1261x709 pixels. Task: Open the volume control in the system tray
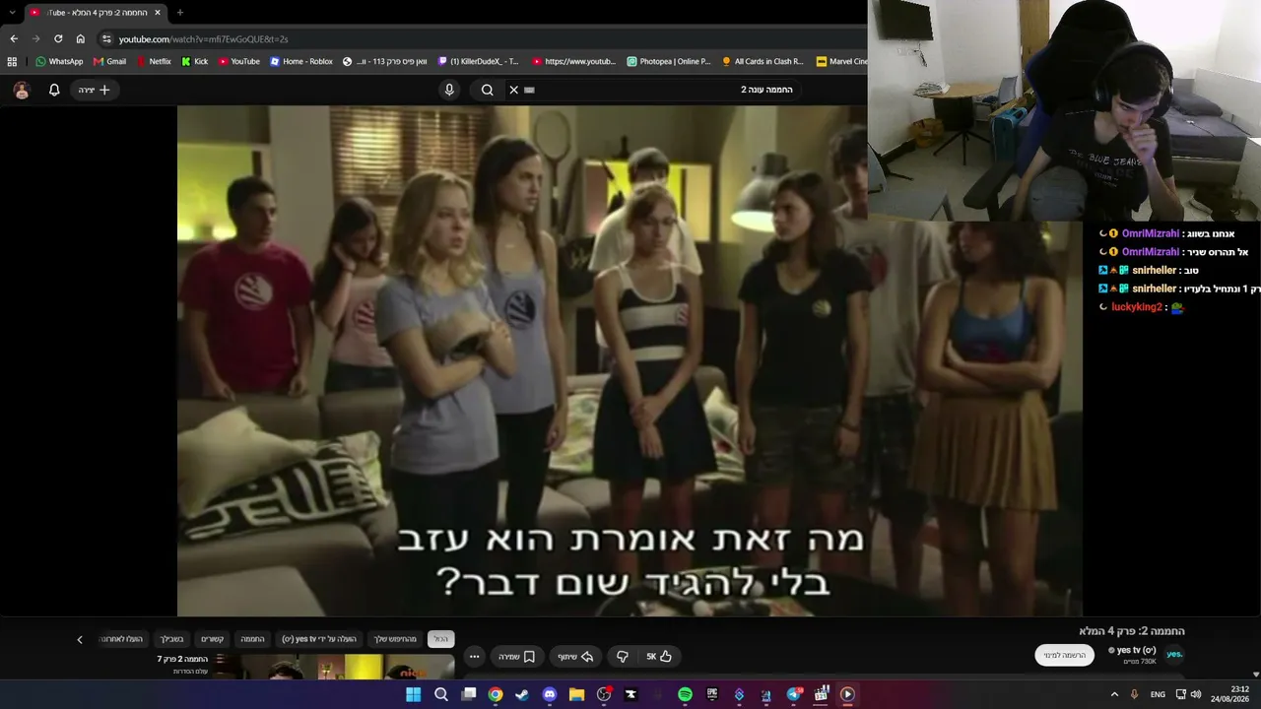point(1196,694)
